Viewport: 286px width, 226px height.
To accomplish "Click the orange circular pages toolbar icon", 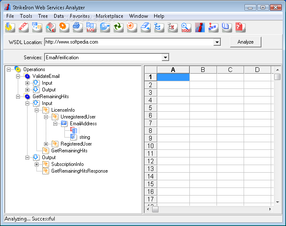I will coord(132,28).
